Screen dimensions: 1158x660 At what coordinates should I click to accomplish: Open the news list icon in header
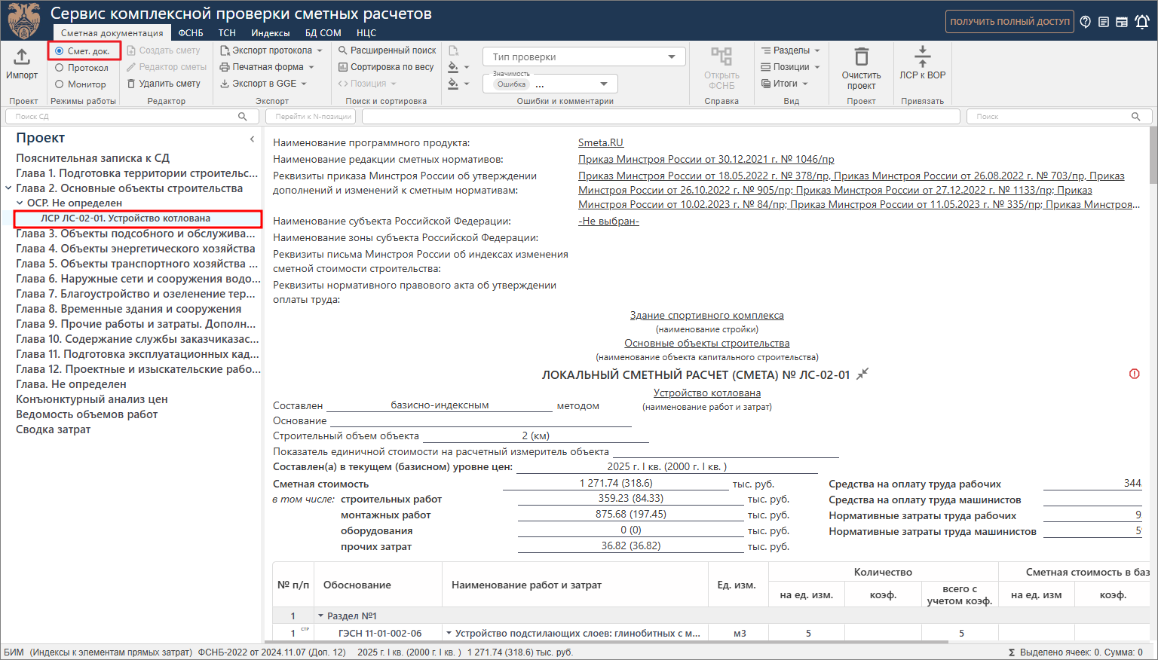pos(1104,22)
